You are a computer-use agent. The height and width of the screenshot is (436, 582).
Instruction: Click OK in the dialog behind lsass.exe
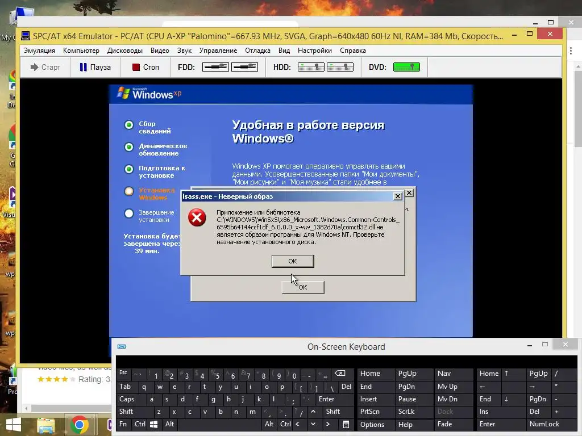[x=303, y=288]
